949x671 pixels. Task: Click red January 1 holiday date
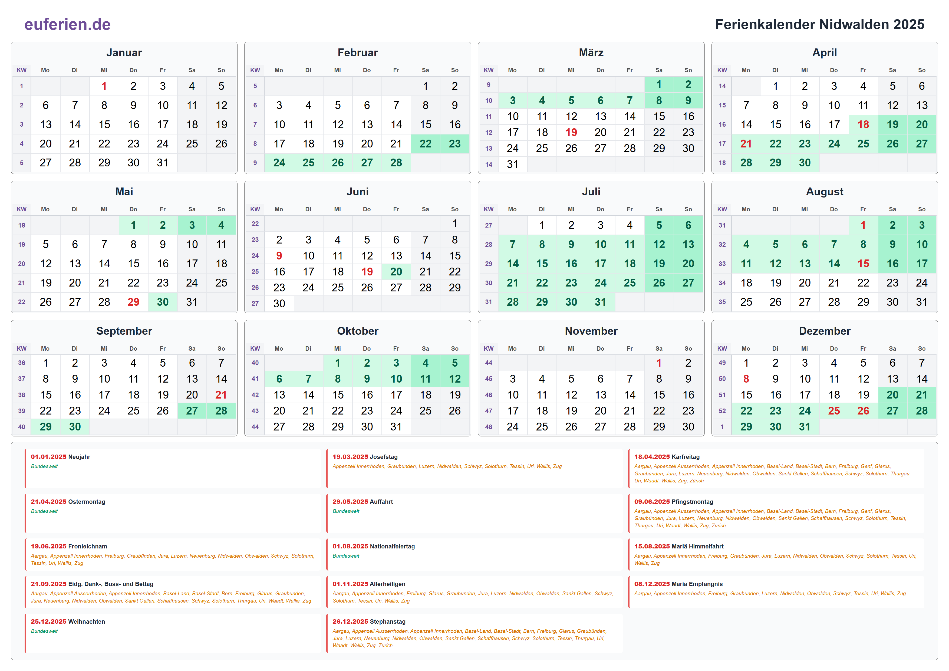pyautogui.click(x=104, y=86)
